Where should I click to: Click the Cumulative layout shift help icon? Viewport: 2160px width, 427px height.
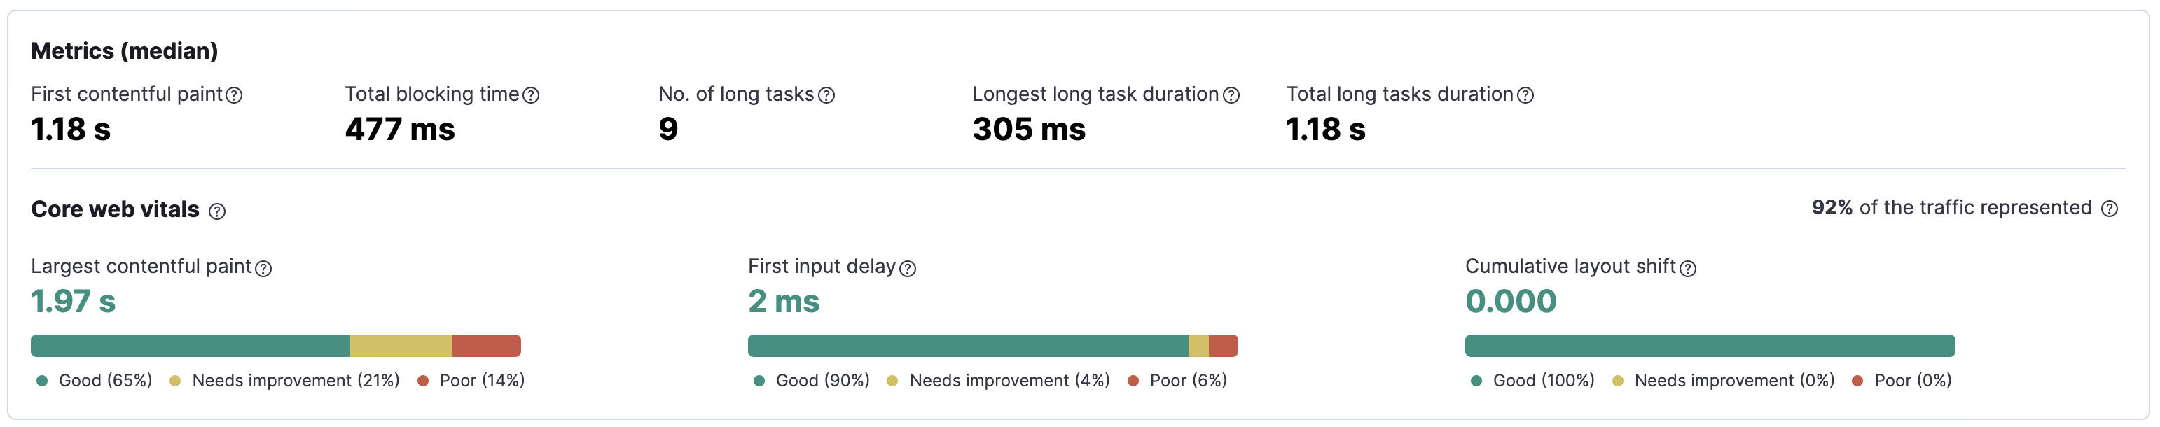[x=1688, y=268]
